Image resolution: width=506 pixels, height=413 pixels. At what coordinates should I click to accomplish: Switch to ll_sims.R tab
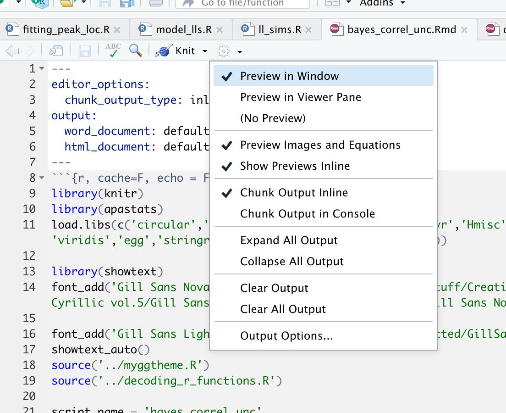point(276,30)
